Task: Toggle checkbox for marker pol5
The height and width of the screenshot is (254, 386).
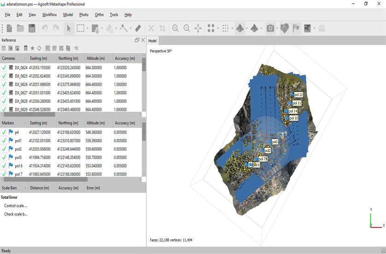Action: (4, 157)
